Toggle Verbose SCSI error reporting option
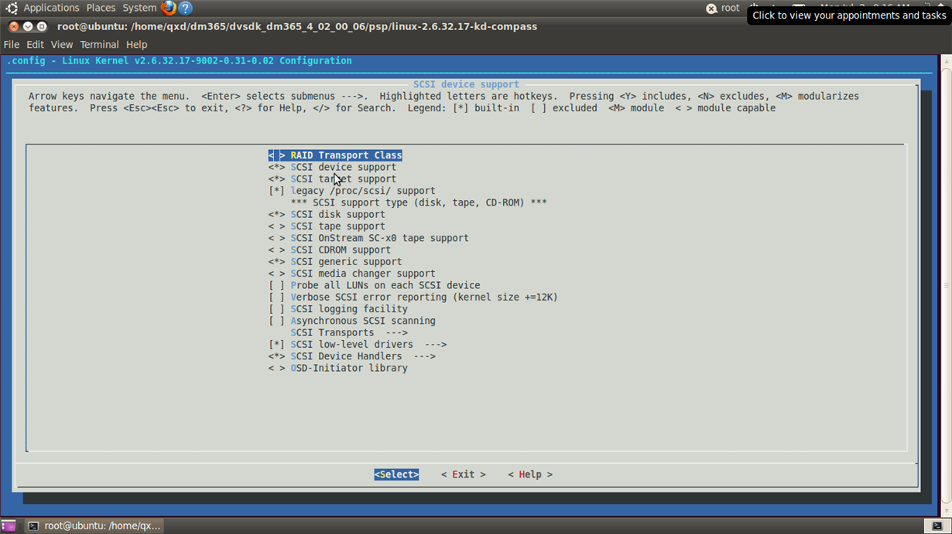 pos(413,297)
